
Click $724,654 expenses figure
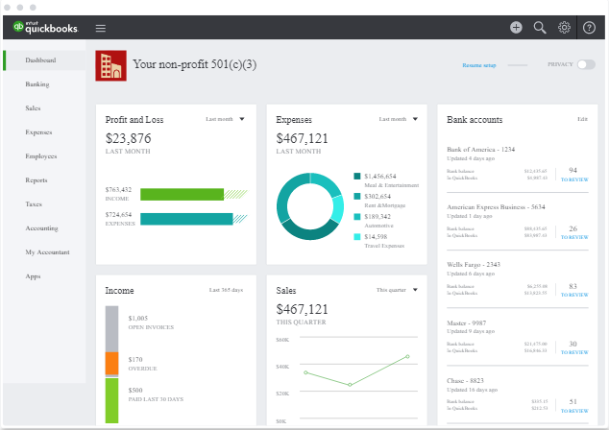coord(118,215)
